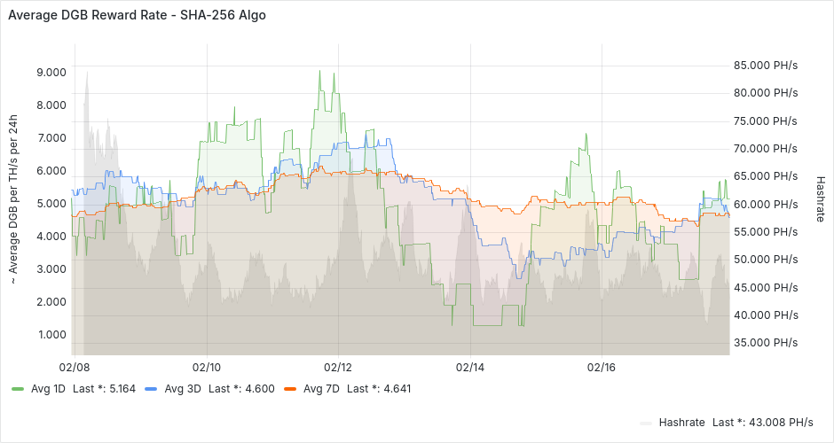This screenshot has height=443, width=834.
Task: Toggle the Avg 1D series in legend
Action: (x=48, y=388)
